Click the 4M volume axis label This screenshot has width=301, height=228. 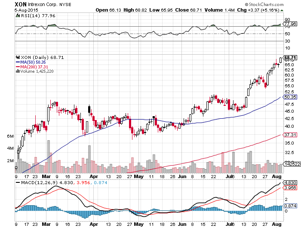[x=10, y=148]
